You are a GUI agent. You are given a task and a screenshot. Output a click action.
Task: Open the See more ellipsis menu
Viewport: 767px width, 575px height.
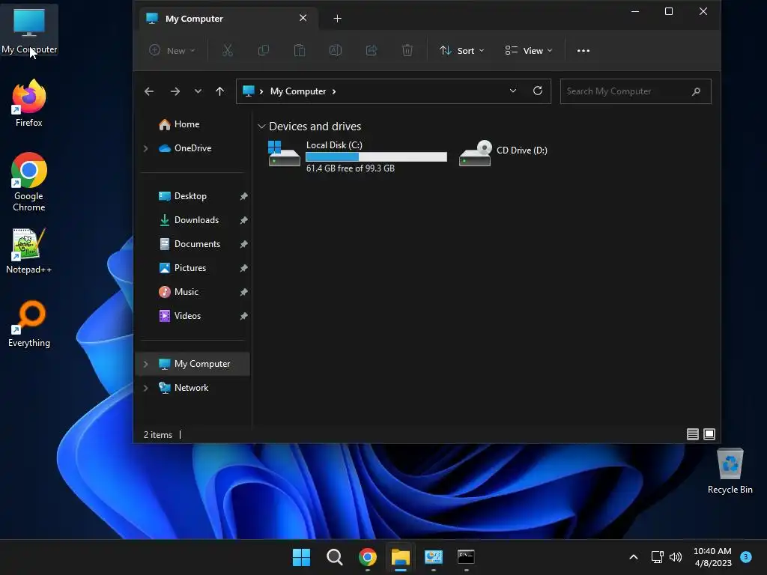pyautogui.click(x=583, y=50)
